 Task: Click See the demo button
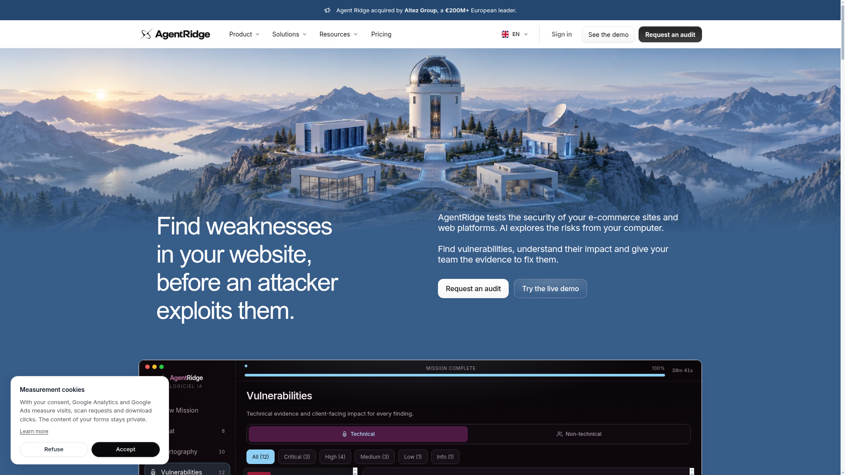608,34
